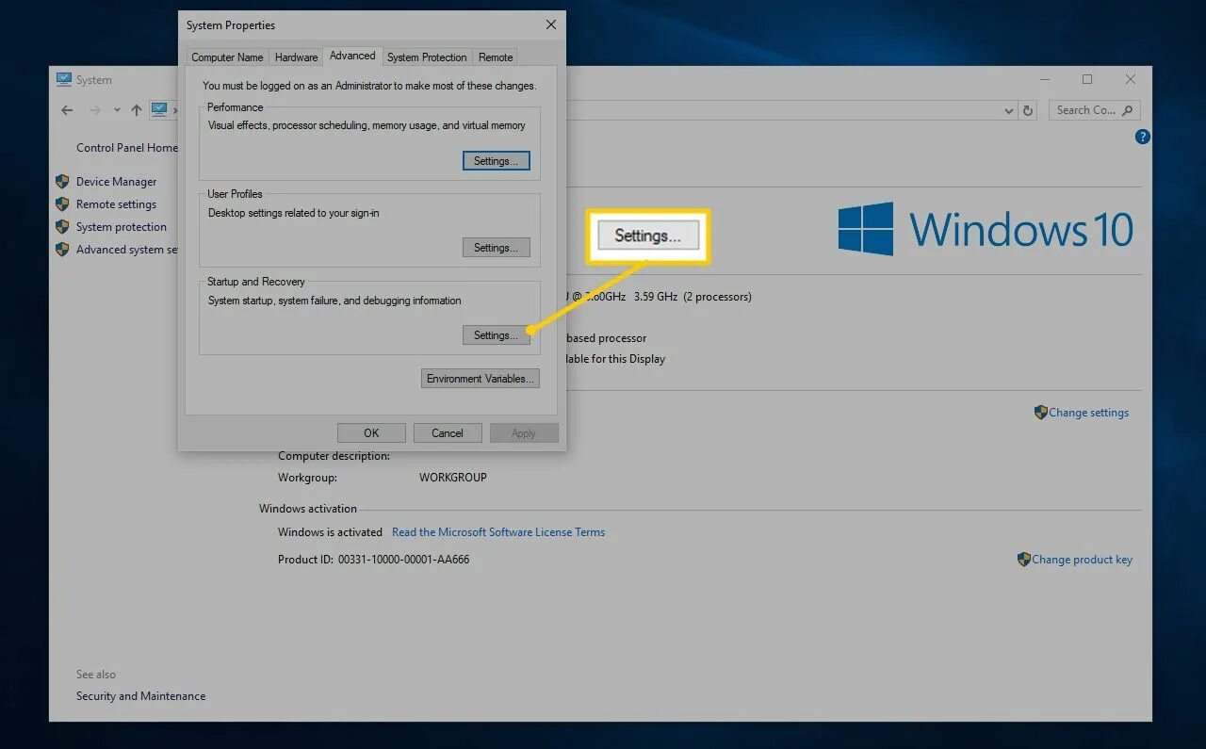Click Forward arrow in System window
1206x749 pixels.
point(94,110)
